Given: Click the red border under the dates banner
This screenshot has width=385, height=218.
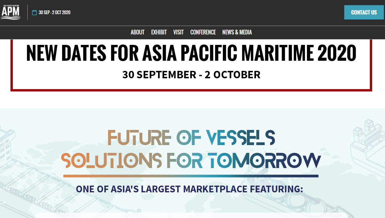Looking at the screenshot, I should [x=191, y=90].
